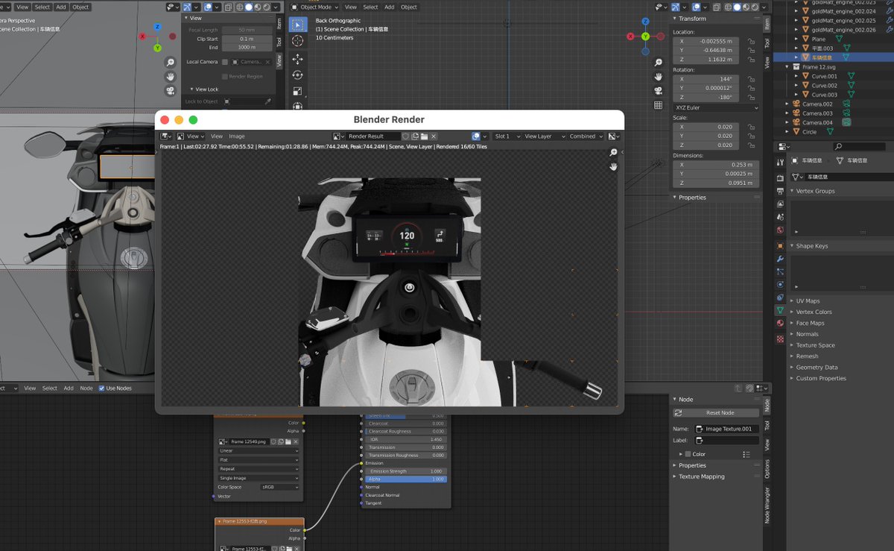894x551 pixels.
Task: Open the View Layer dropdown in render window
Action: 543,136
